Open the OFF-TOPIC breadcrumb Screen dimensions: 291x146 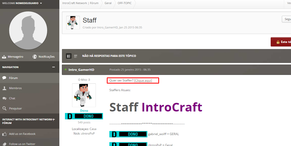[x=125, y=3]
